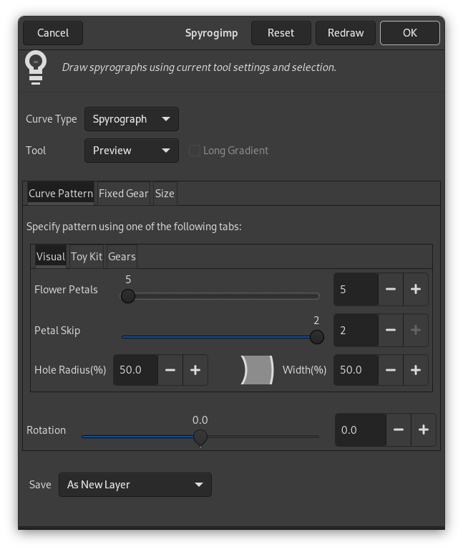Image resolution: width=463 pixels, height=550 pixels.
Task: Open the Tool Preview dropdown
Action: (x=131, y=151)
